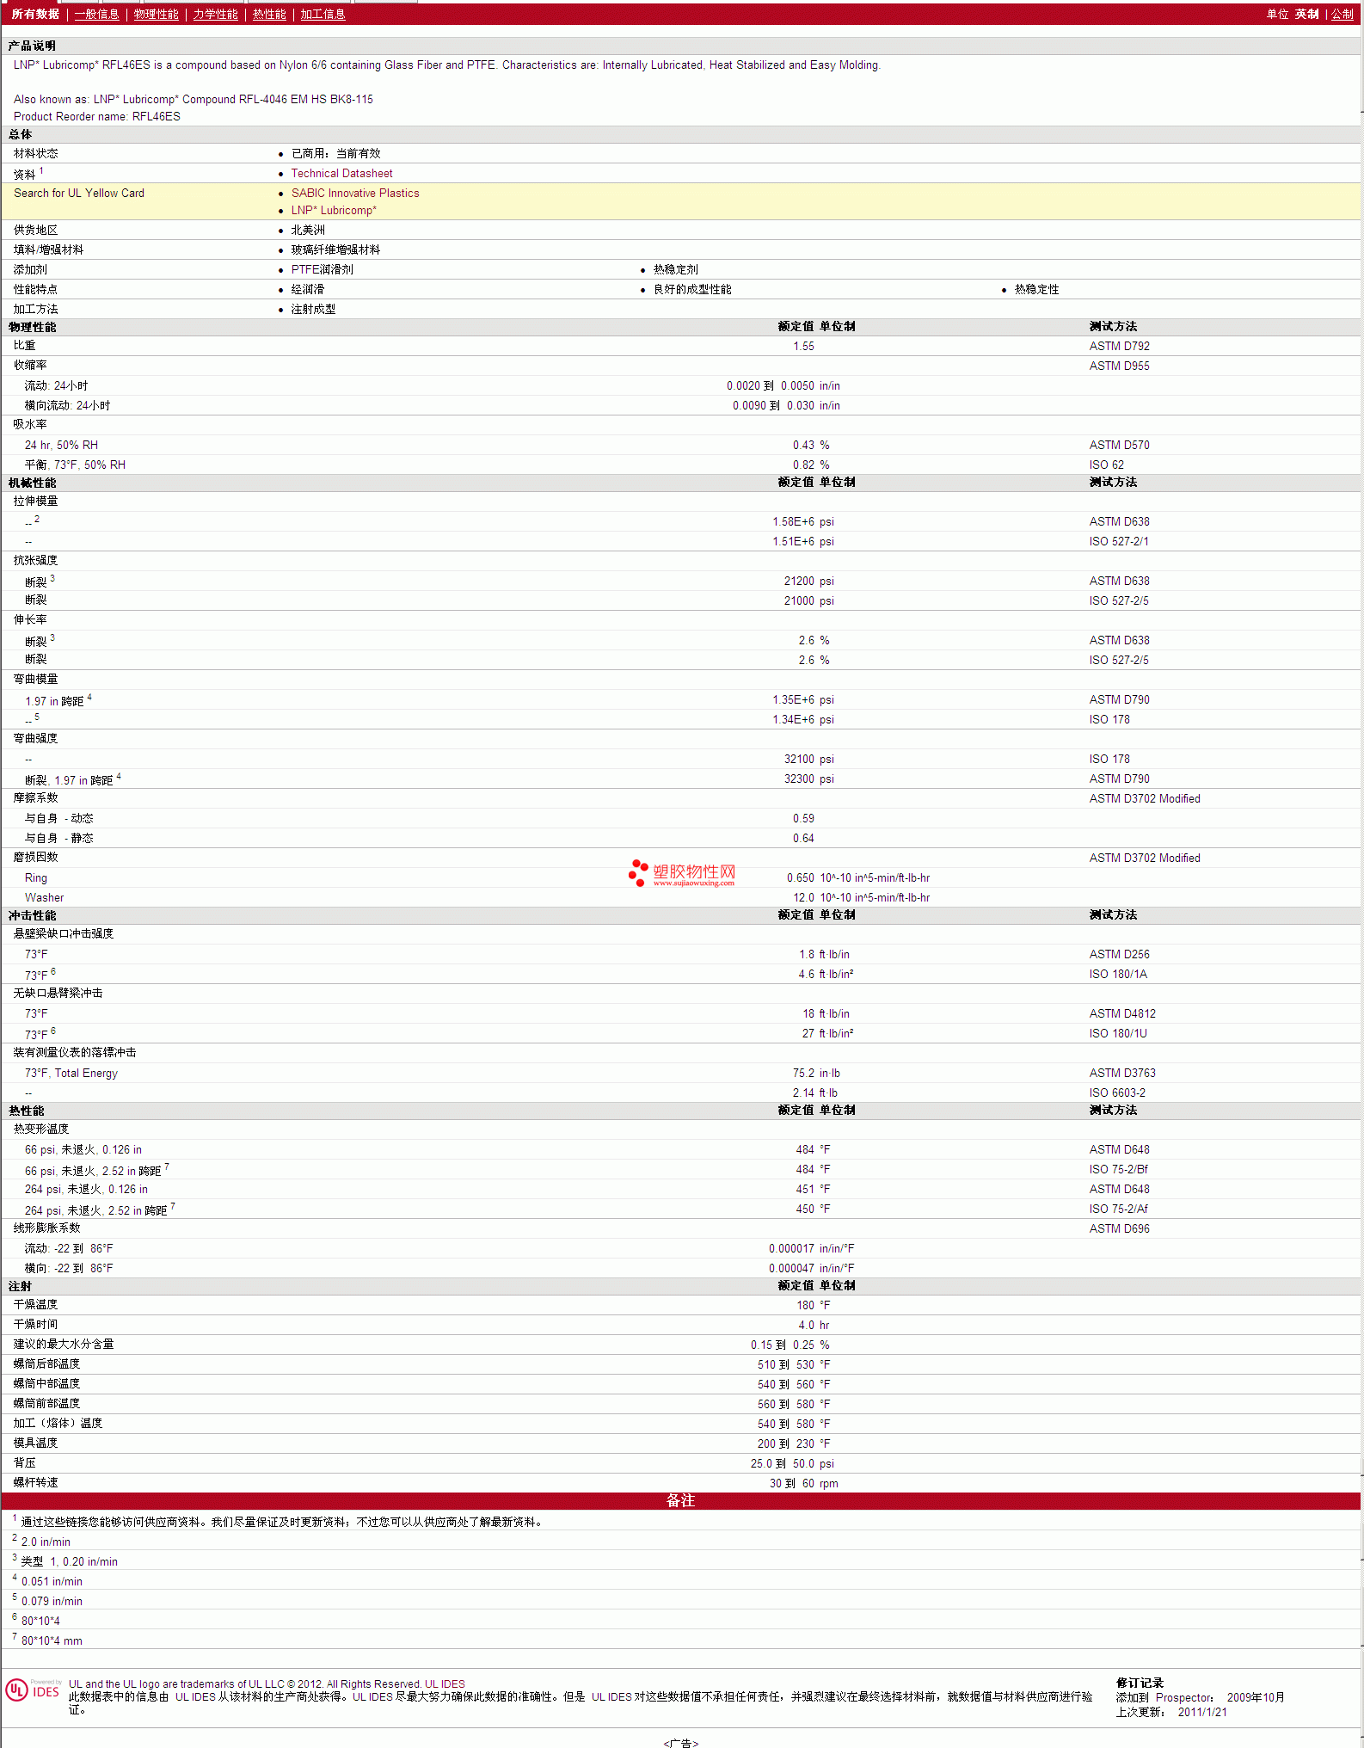This screenshot has width=1364, height=1748.
Task: Click the 干燥温度 row label
Action: [35, 1304]
